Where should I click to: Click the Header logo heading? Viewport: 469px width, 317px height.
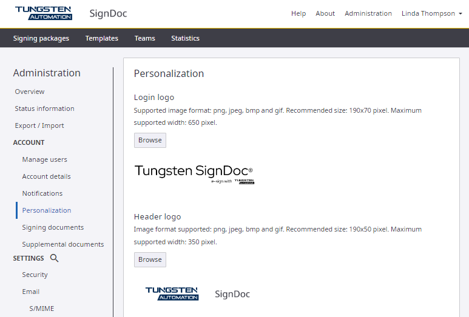(157, 216)
